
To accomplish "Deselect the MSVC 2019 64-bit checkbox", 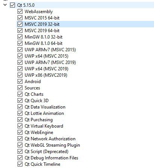I will coord(20,31).
